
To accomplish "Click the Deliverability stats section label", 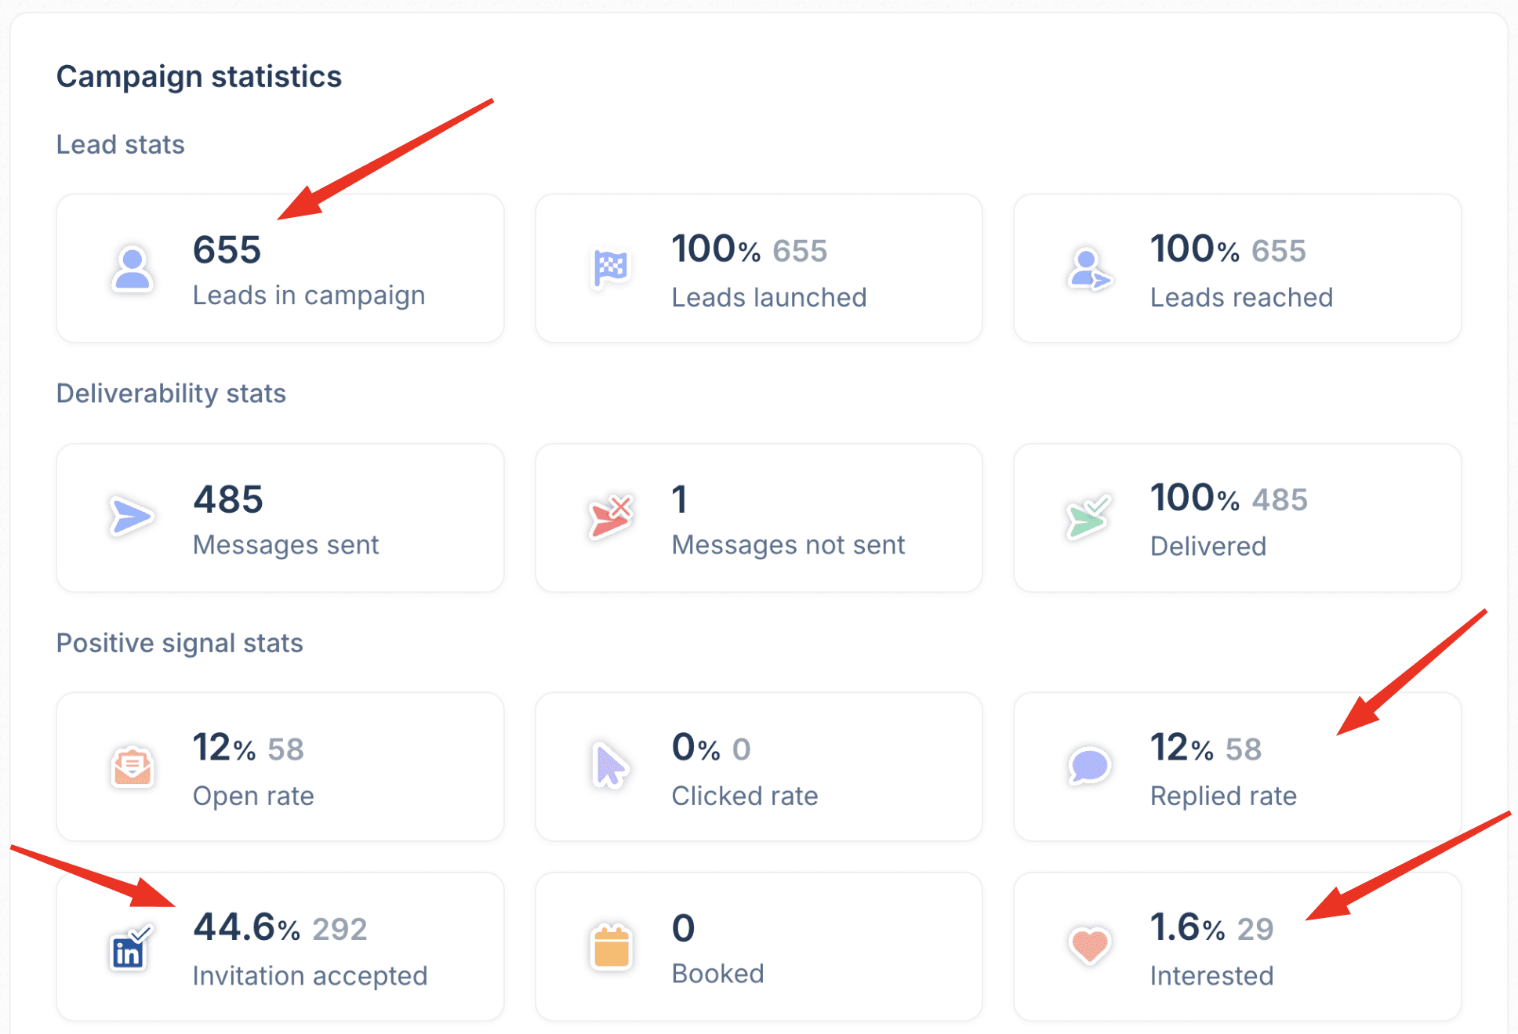I will click(x=171, y=394).
